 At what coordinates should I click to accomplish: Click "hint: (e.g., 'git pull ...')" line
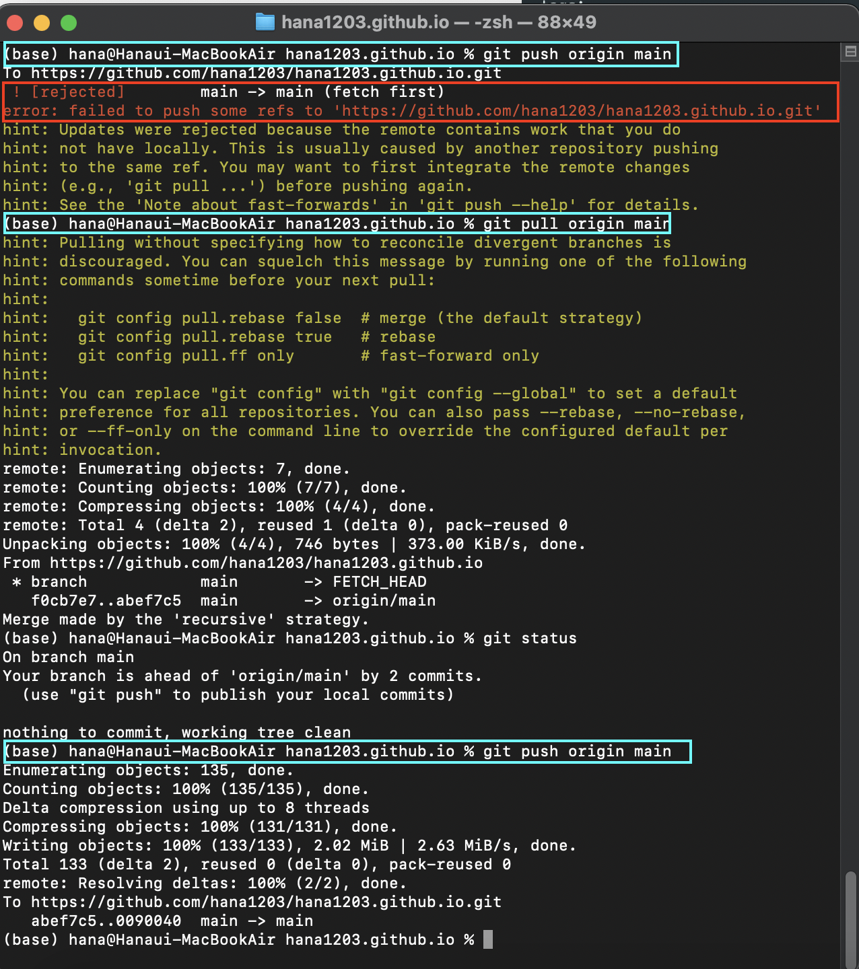pyautogui.click(x=238, y=186)
